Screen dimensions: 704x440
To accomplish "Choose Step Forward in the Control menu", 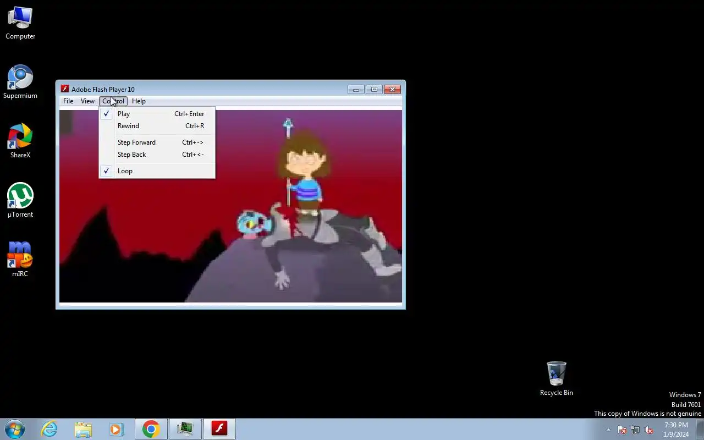I will pyautogui.click(x=157, y=142).
